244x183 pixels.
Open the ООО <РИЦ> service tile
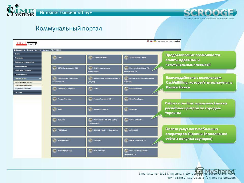coord(104,152)
